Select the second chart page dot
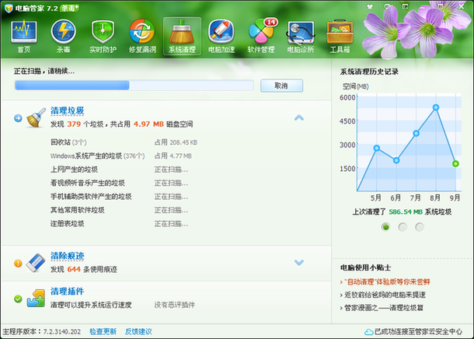This screenshot has width=474, height=339. tap(403, 227)
